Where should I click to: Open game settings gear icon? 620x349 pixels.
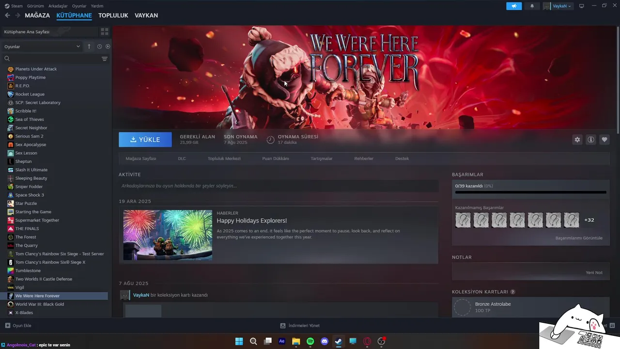pyautogui.click(x=577, y=140)
